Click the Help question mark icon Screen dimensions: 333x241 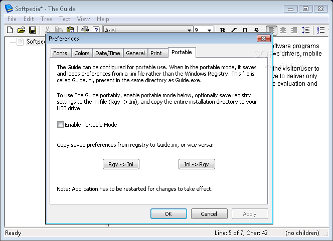point(96,30)
